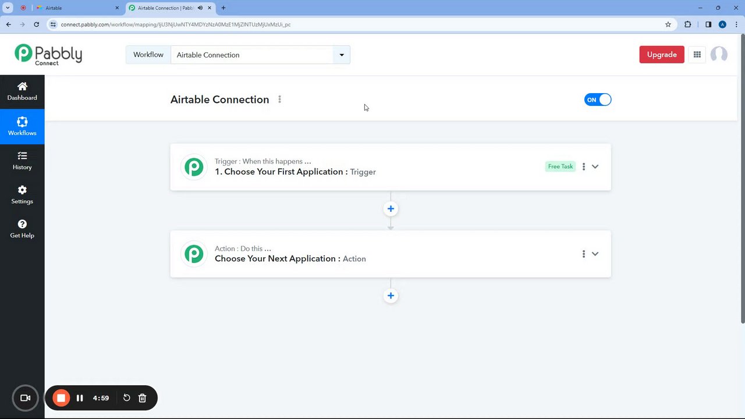
Task: Open three-dot menu on the Trigger step
Action: [583, 166]
